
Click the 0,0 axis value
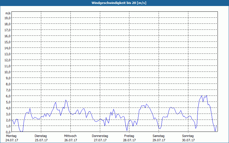pyautogui.click(x=8, y=132)
